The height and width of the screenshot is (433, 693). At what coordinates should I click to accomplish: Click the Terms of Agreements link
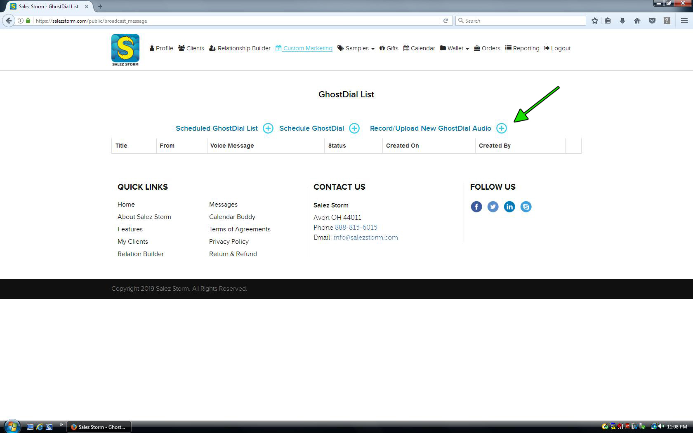240,229
